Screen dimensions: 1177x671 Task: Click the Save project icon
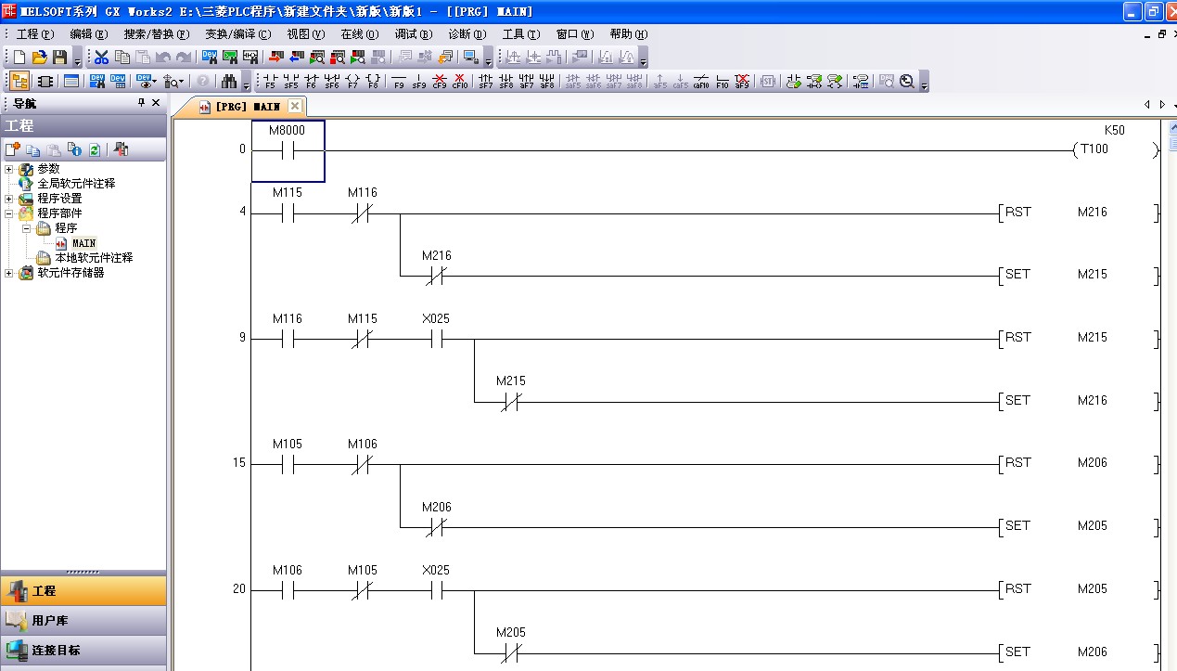coord(60,58)
